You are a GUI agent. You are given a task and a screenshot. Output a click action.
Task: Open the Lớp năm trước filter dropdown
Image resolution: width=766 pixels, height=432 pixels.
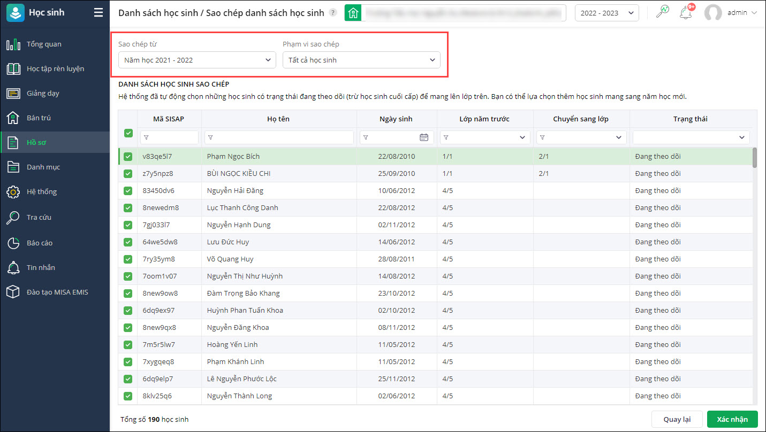tap(522, 137)
